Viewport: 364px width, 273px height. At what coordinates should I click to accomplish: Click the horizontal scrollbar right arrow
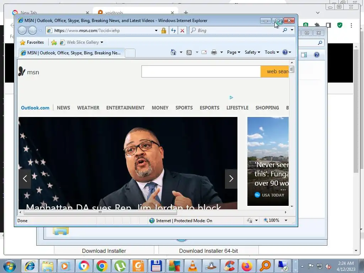click(x=285, y=212)
